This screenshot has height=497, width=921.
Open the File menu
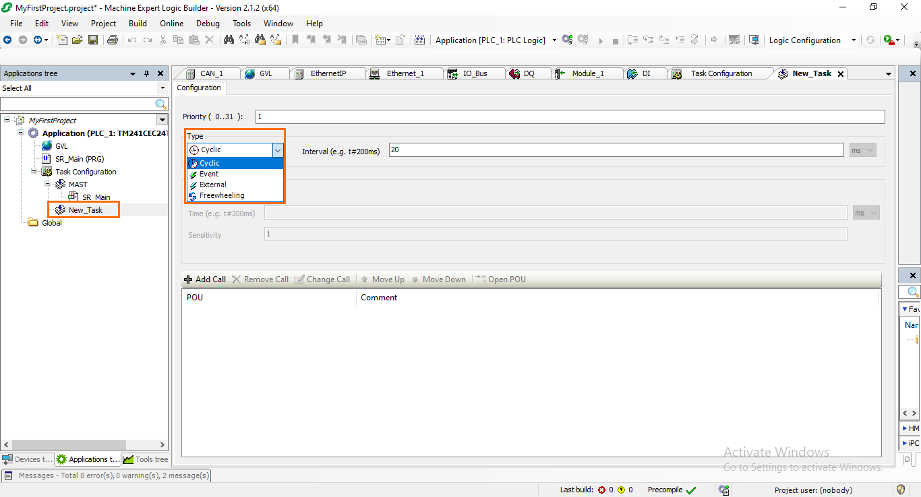tap(16, 23)
